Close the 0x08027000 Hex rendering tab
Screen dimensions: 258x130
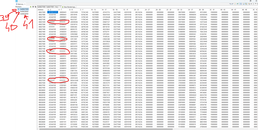[x=60, y=7]
